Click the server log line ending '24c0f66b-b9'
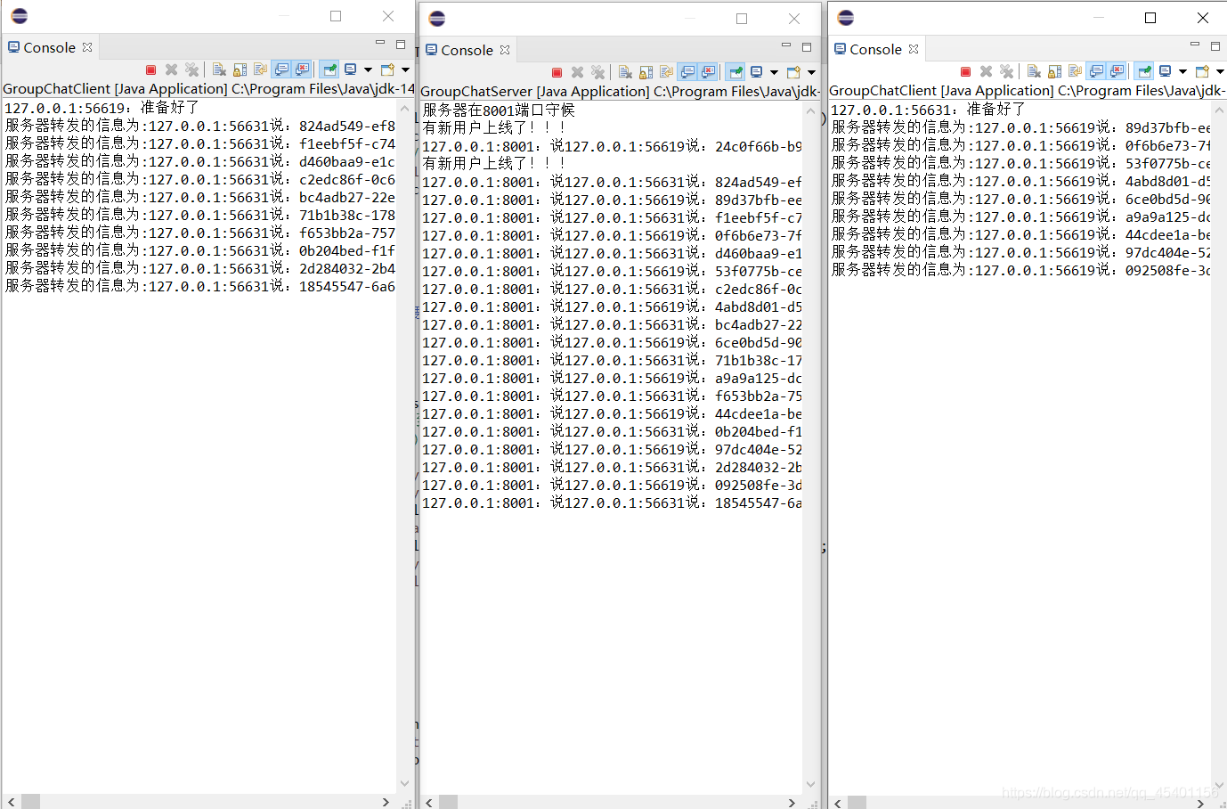This screenshot has width=1227, height=809. (x=612, y=146)
